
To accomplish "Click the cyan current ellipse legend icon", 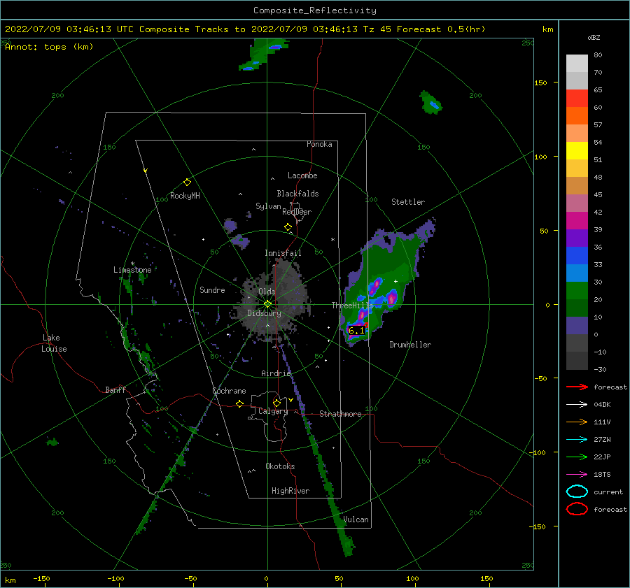I will [577, 492].
